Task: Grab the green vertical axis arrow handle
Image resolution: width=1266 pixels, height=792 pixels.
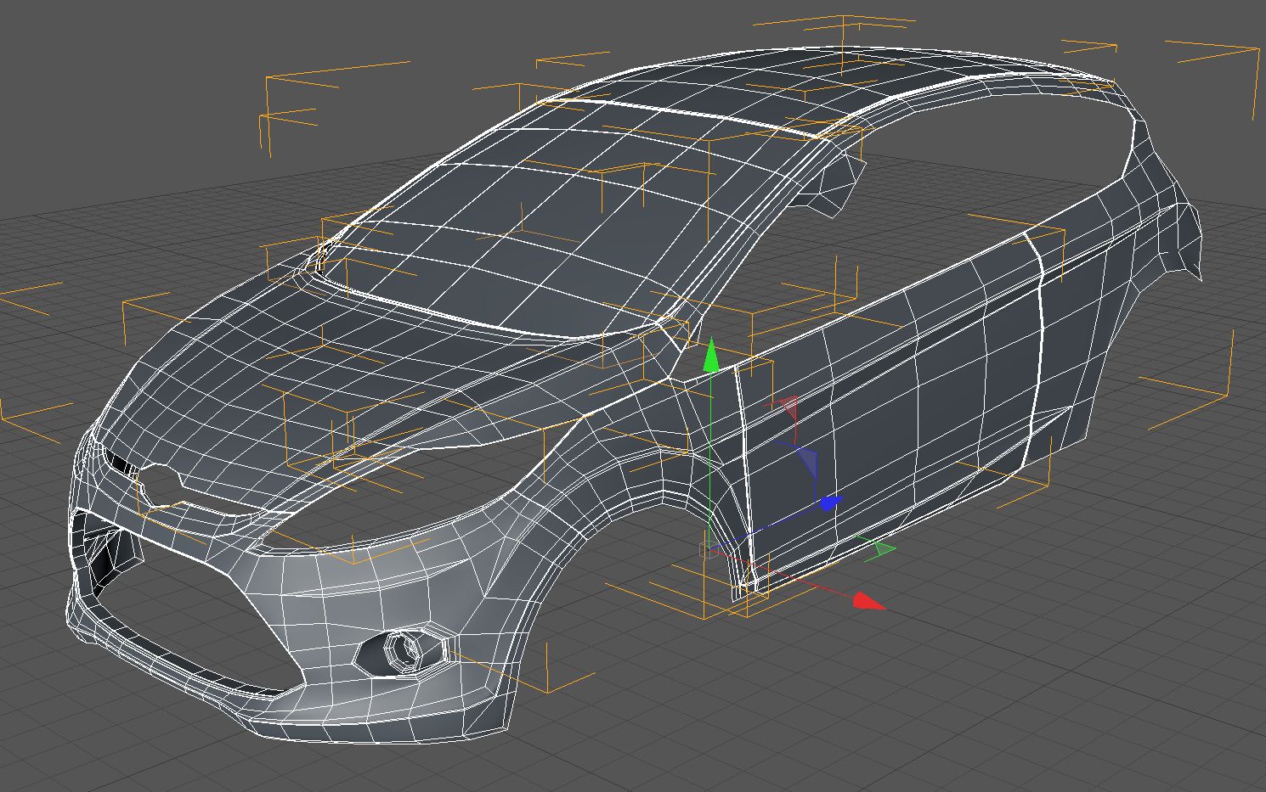Action: click(x=710, y=355)
